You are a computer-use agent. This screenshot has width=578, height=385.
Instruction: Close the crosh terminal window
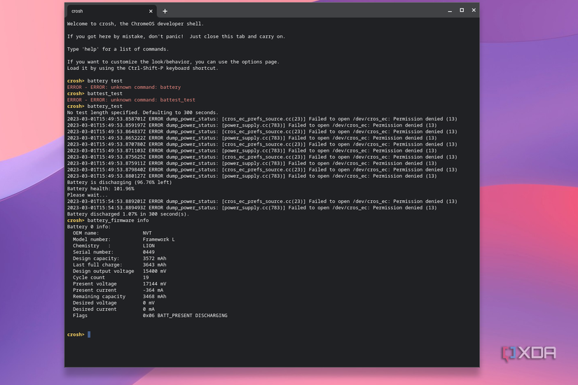(474, 10)
